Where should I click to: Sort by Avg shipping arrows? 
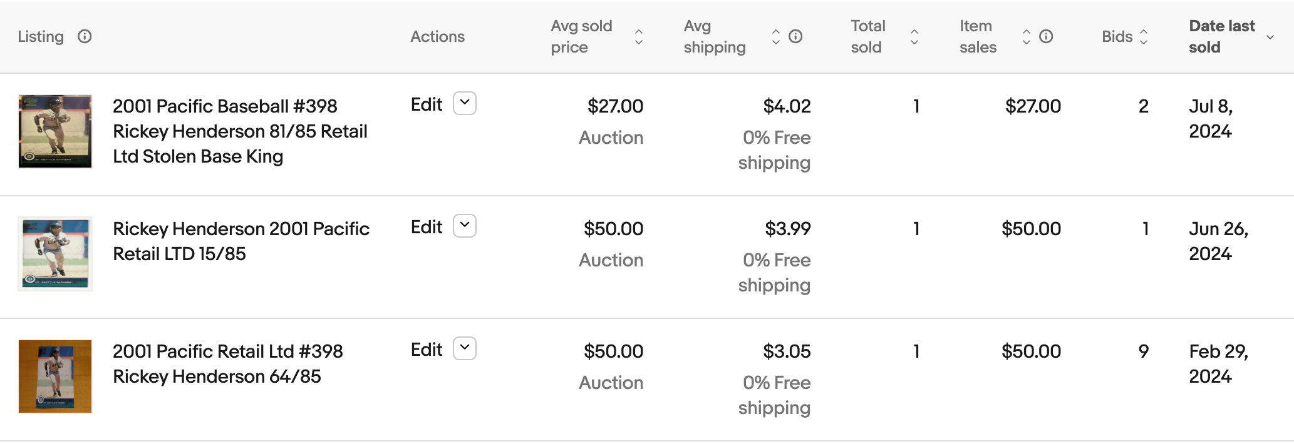pyautogui.click(x=776, y=37)
